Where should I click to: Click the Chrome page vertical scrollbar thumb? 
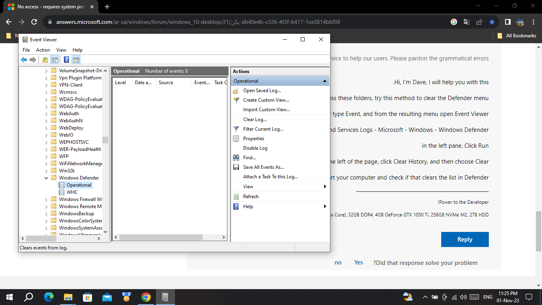click(x=538, y=231)
